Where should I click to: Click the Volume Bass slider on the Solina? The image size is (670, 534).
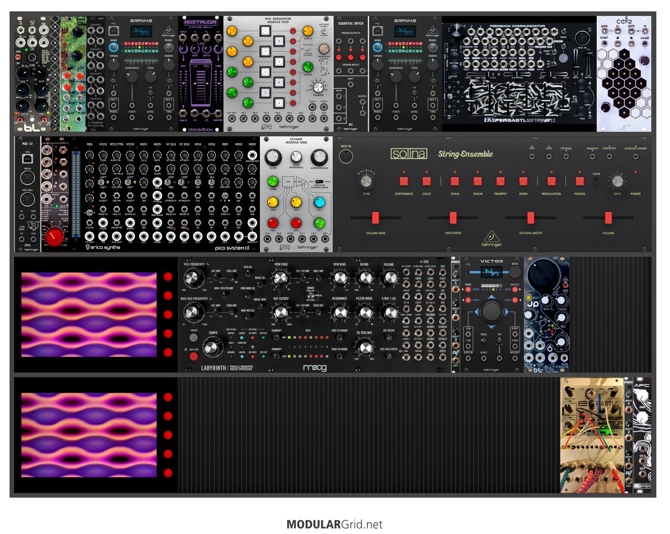click(x=376, y=218)
